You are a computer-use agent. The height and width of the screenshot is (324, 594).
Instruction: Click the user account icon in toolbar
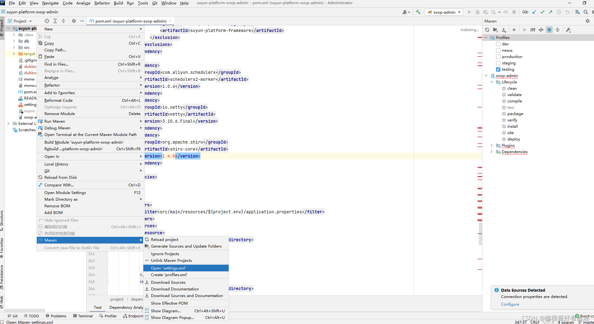(x=406, y=12)
